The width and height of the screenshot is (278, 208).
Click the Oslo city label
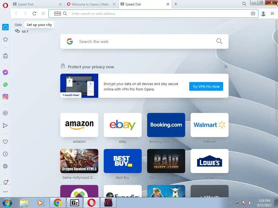(18, 25)
